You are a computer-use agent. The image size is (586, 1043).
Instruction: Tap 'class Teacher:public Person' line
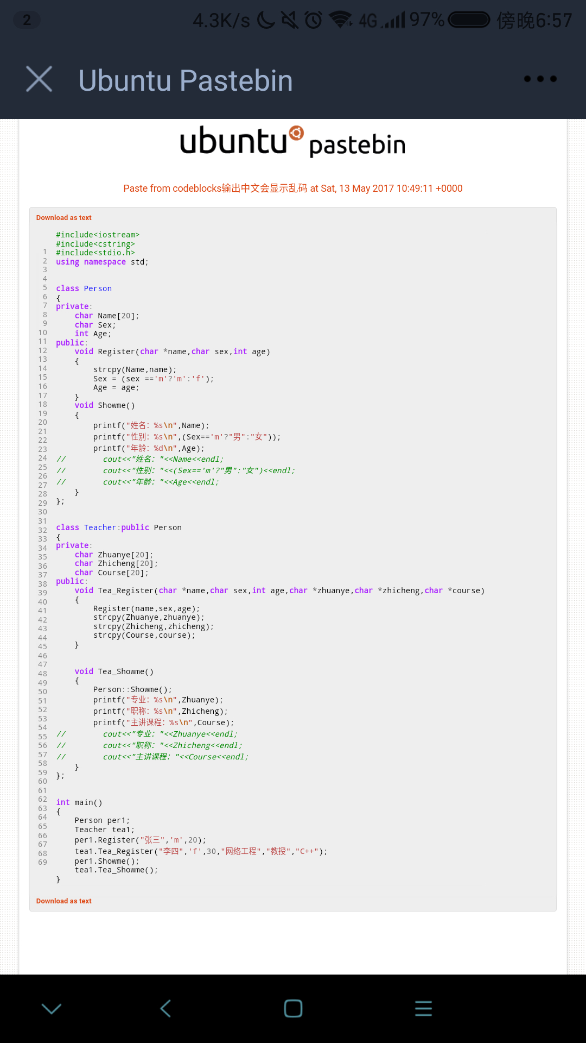click(x=119, y=527)
